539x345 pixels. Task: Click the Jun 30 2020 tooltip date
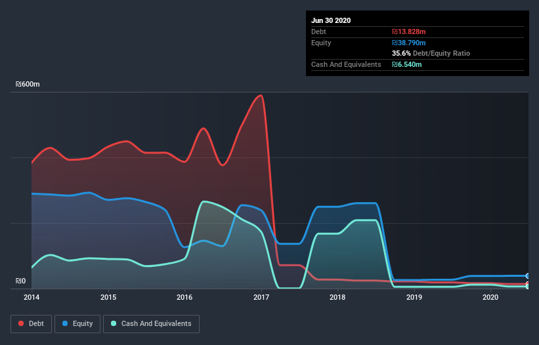[331, 20]
